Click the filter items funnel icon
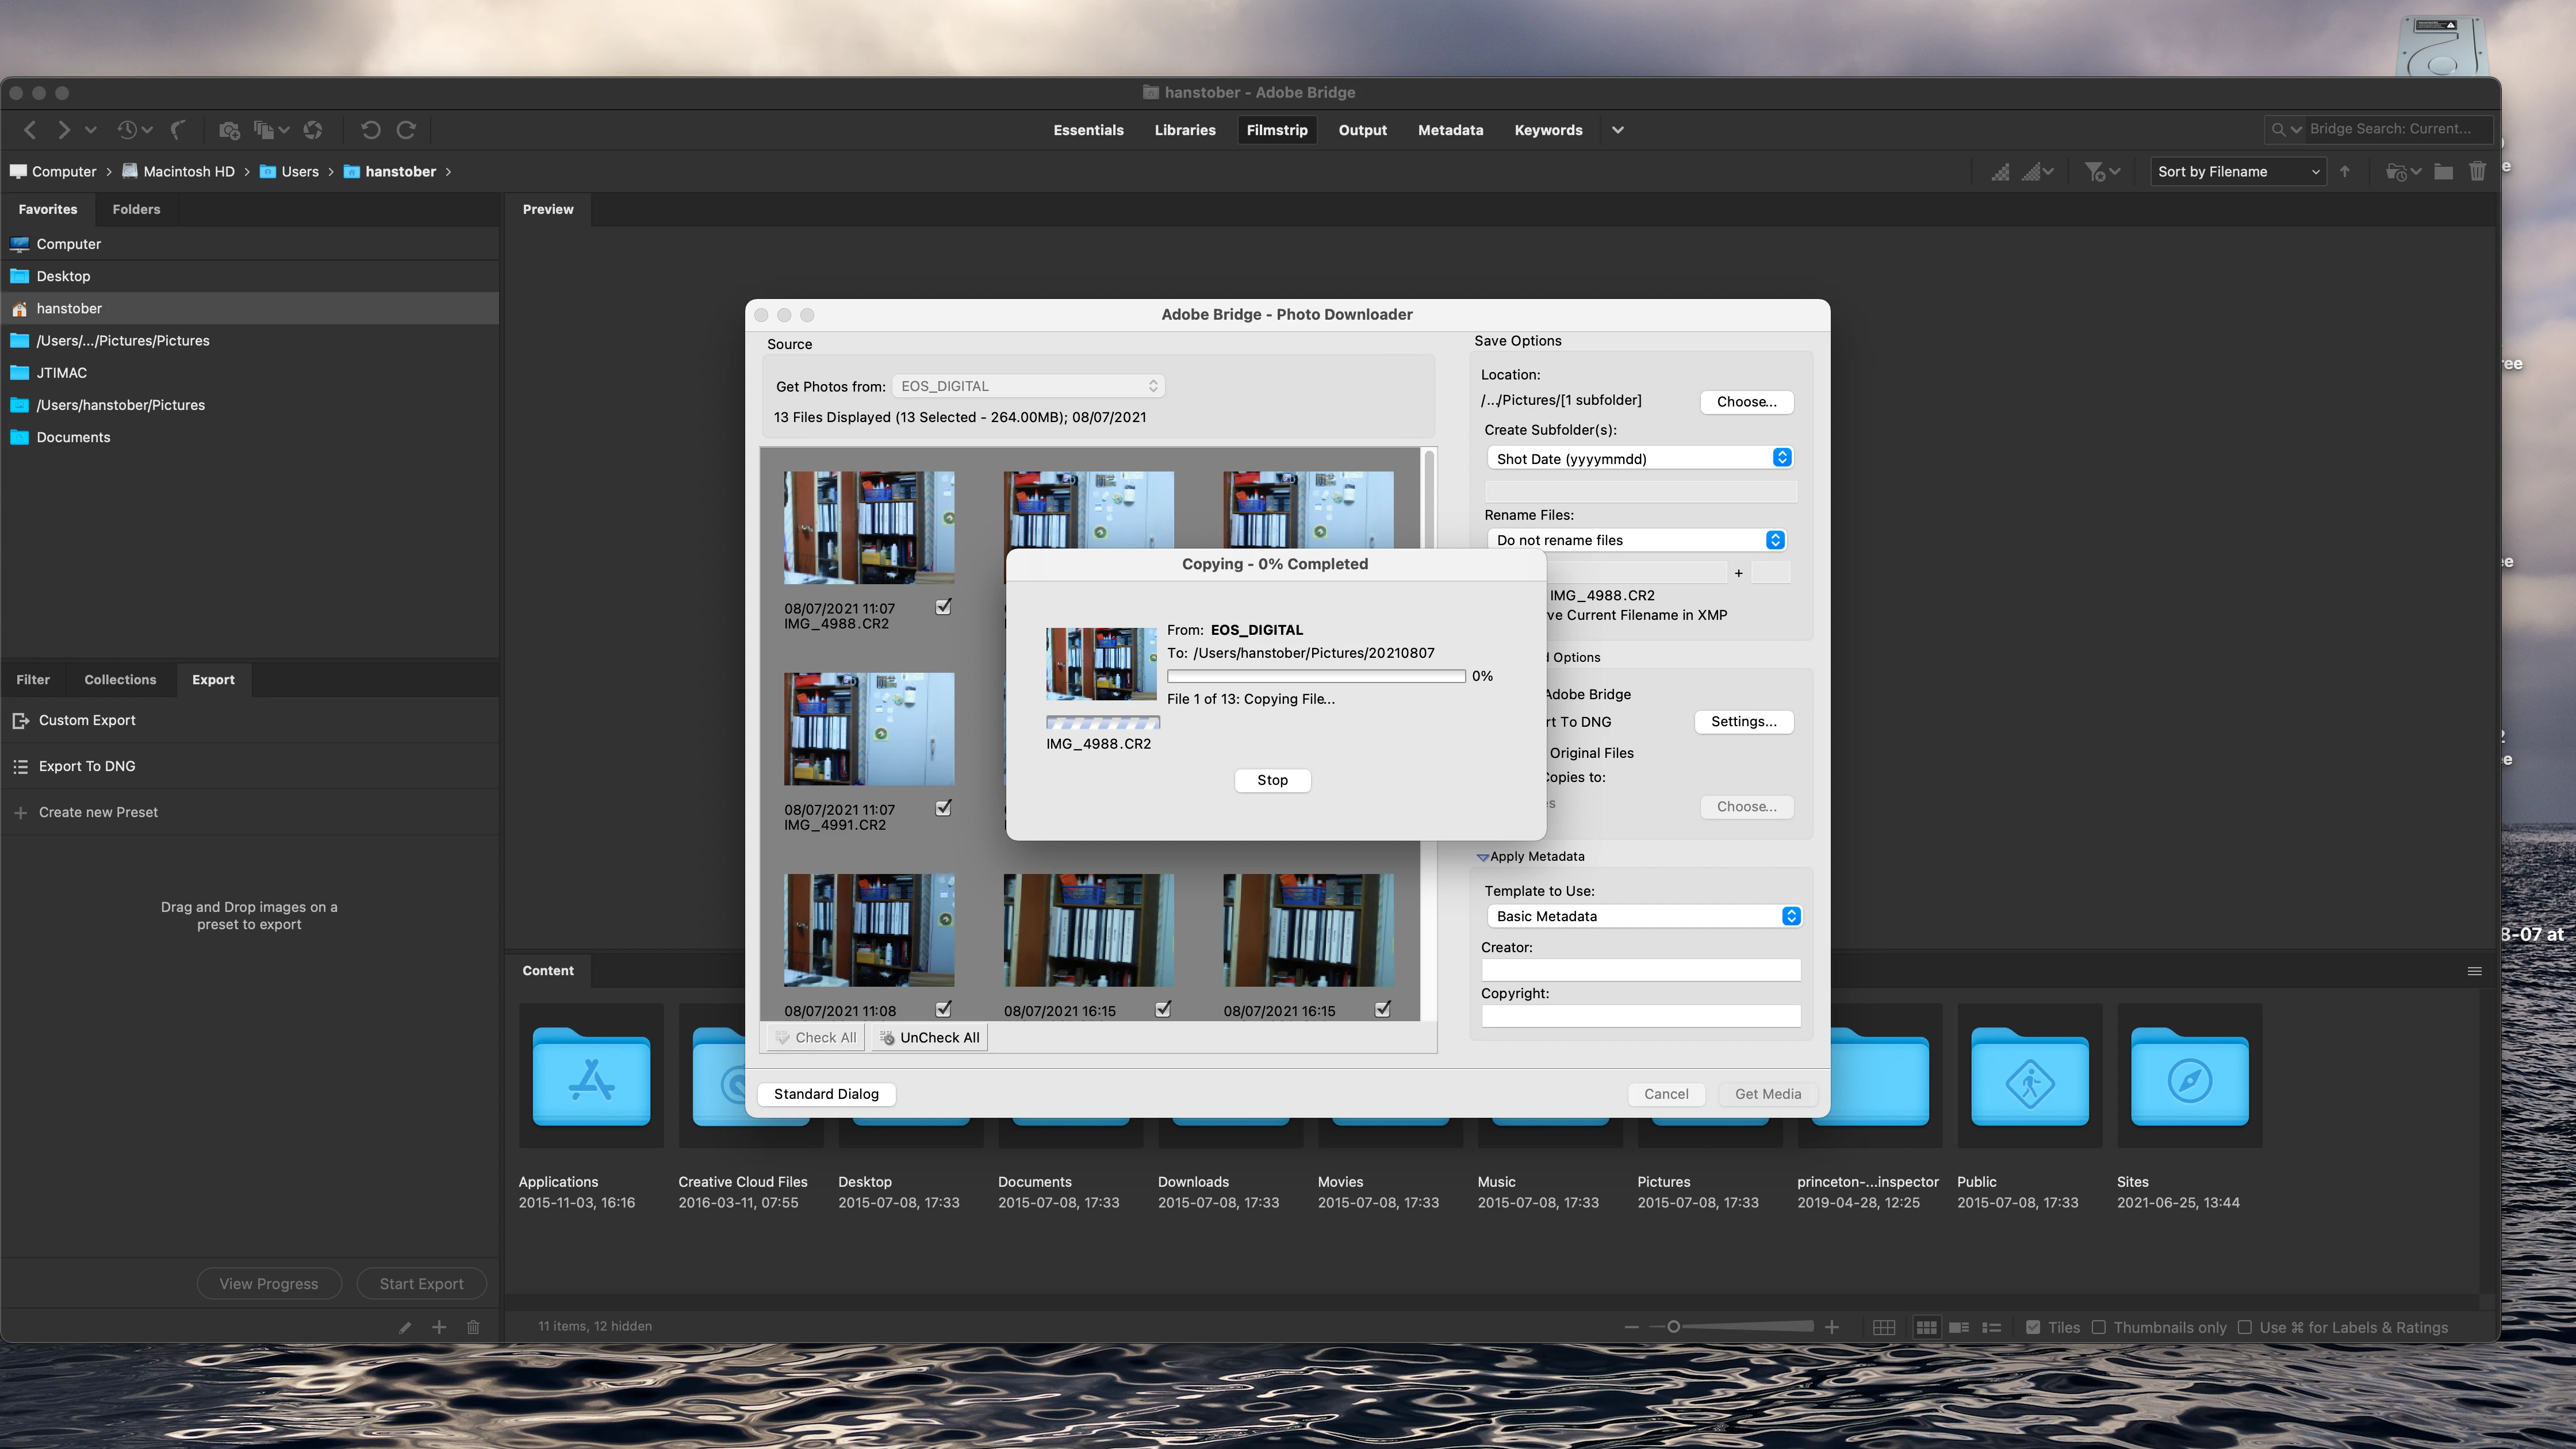 [2094, 172]
